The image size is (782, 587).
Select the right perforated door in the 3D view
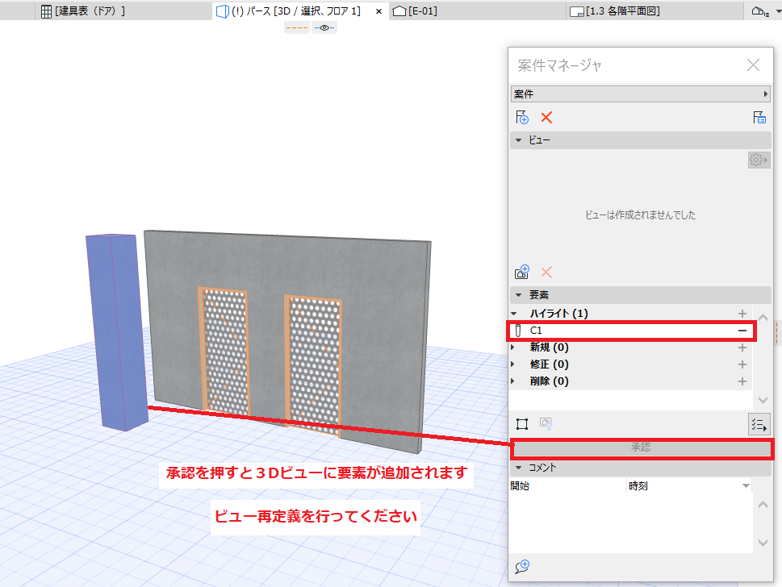(x=314, y=366)
